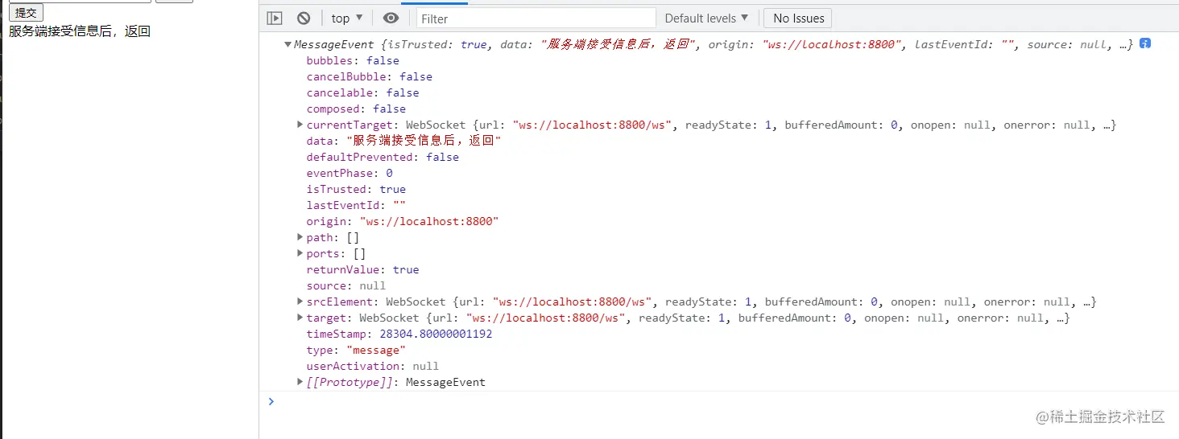Focus the console Filter input field
Screen dimensions: 1179x439
pyautogui.click(x=536, y=18)
